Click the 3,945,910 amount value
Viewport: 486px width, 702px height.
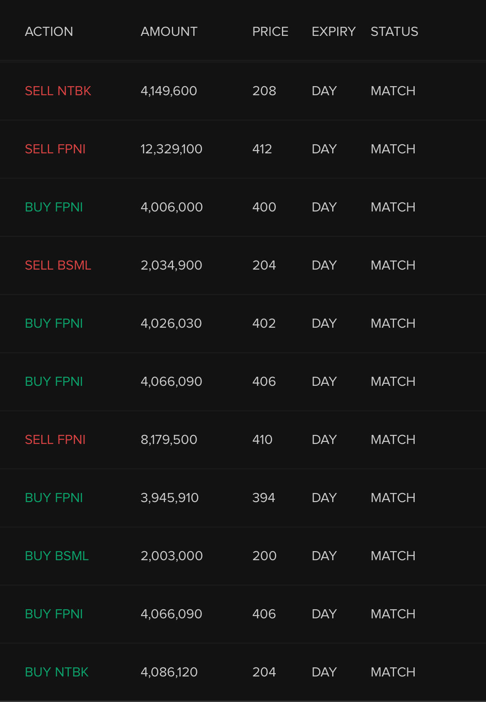(169, 498)
